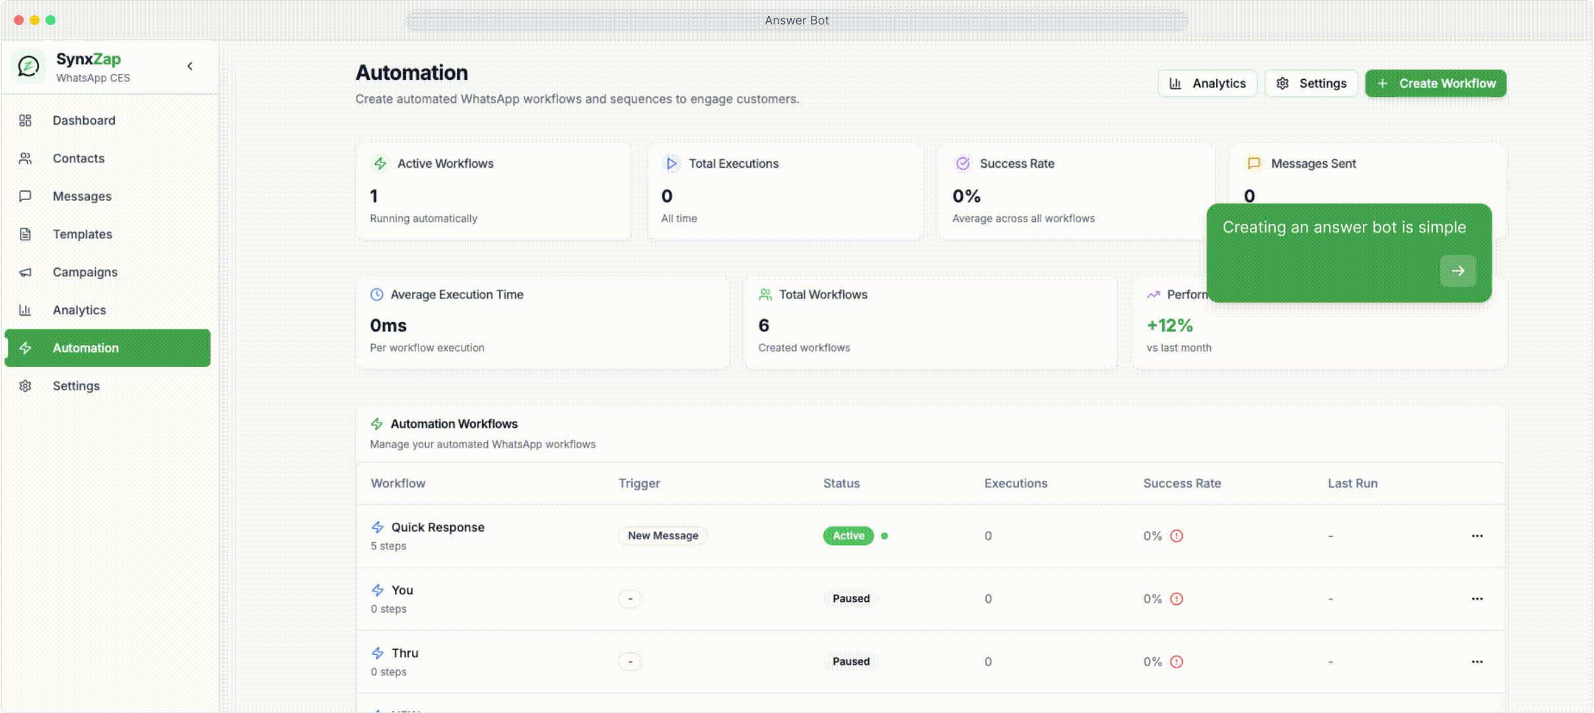Click the Templates document icon
Image resolution: width=1594 pixels, height=713 pixels.
pyautogui.click(x=25, y=234)
